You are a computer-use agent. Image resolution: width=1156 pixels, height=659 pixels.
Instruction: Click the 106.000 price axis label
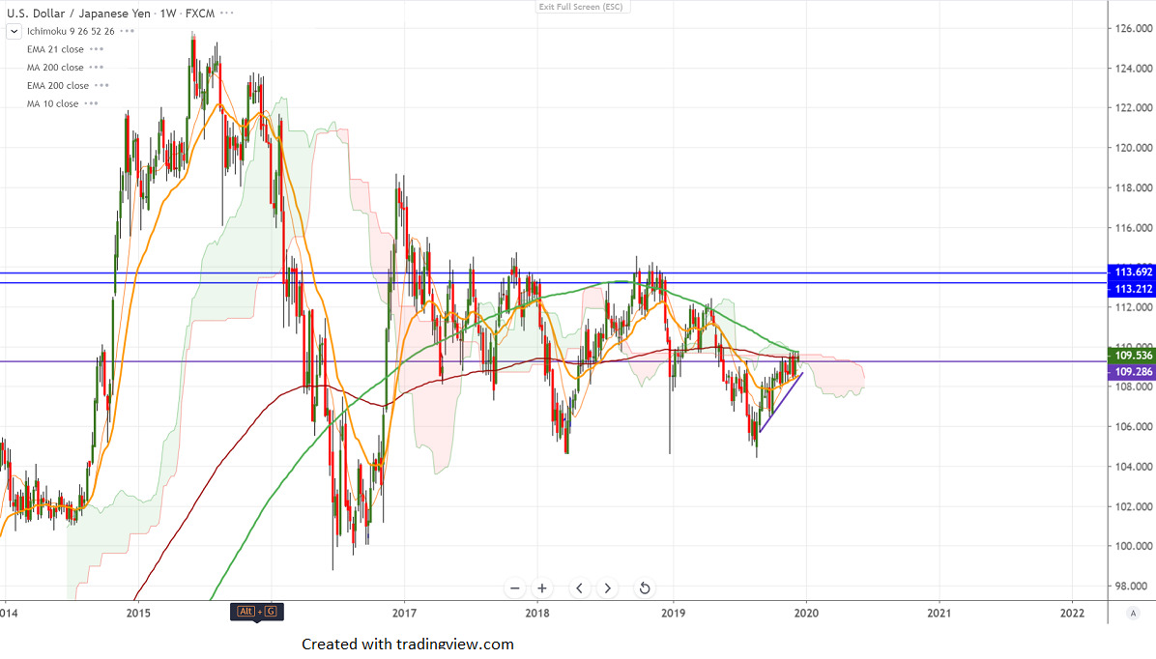pyautogui.click(x=1133, y=427)
